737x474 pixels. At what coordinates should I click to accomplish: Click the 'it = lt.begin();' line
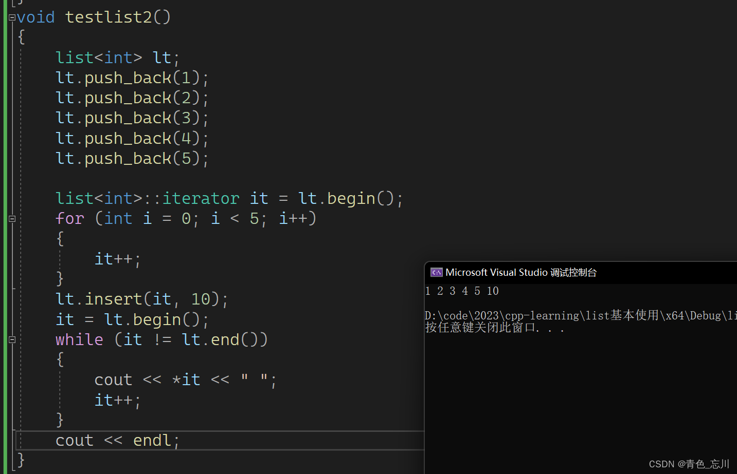tap(132, 319)
